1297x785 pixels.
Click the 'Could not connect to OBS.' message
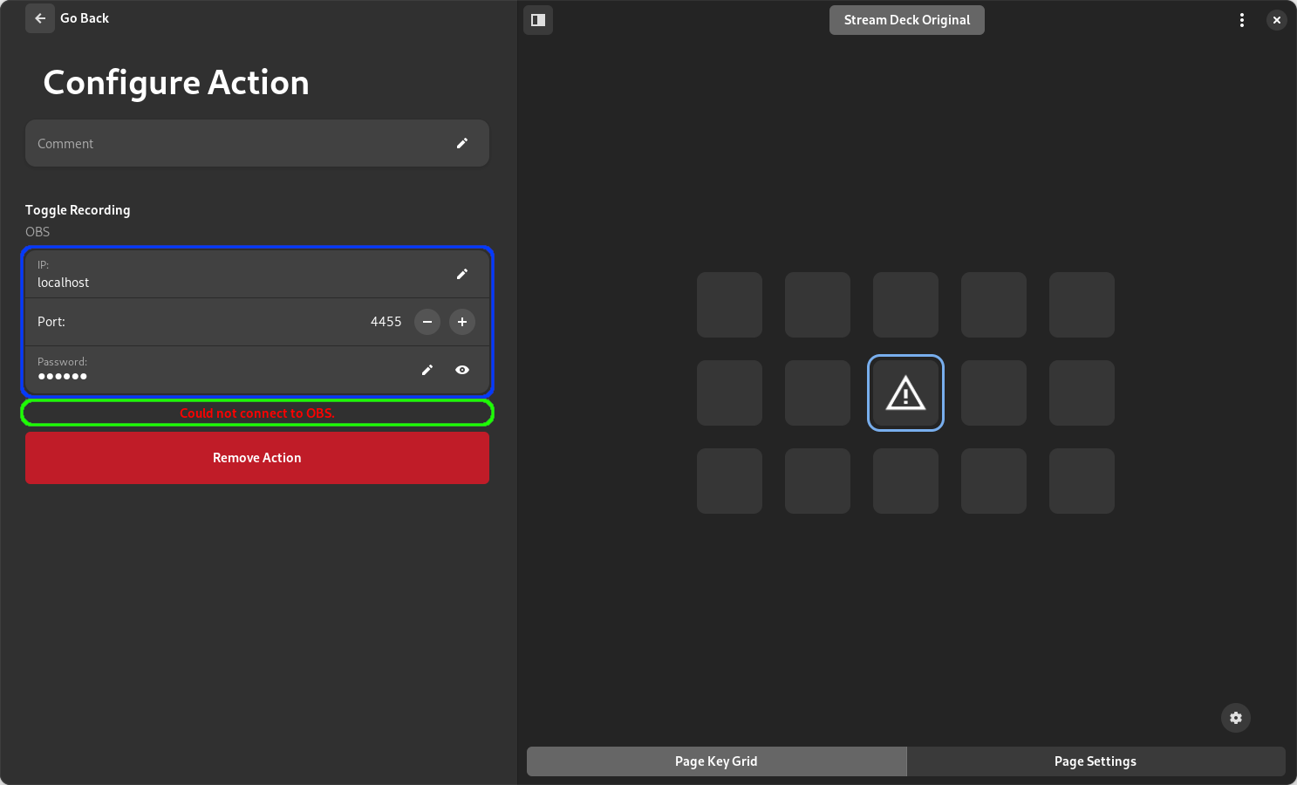[257, 413]
